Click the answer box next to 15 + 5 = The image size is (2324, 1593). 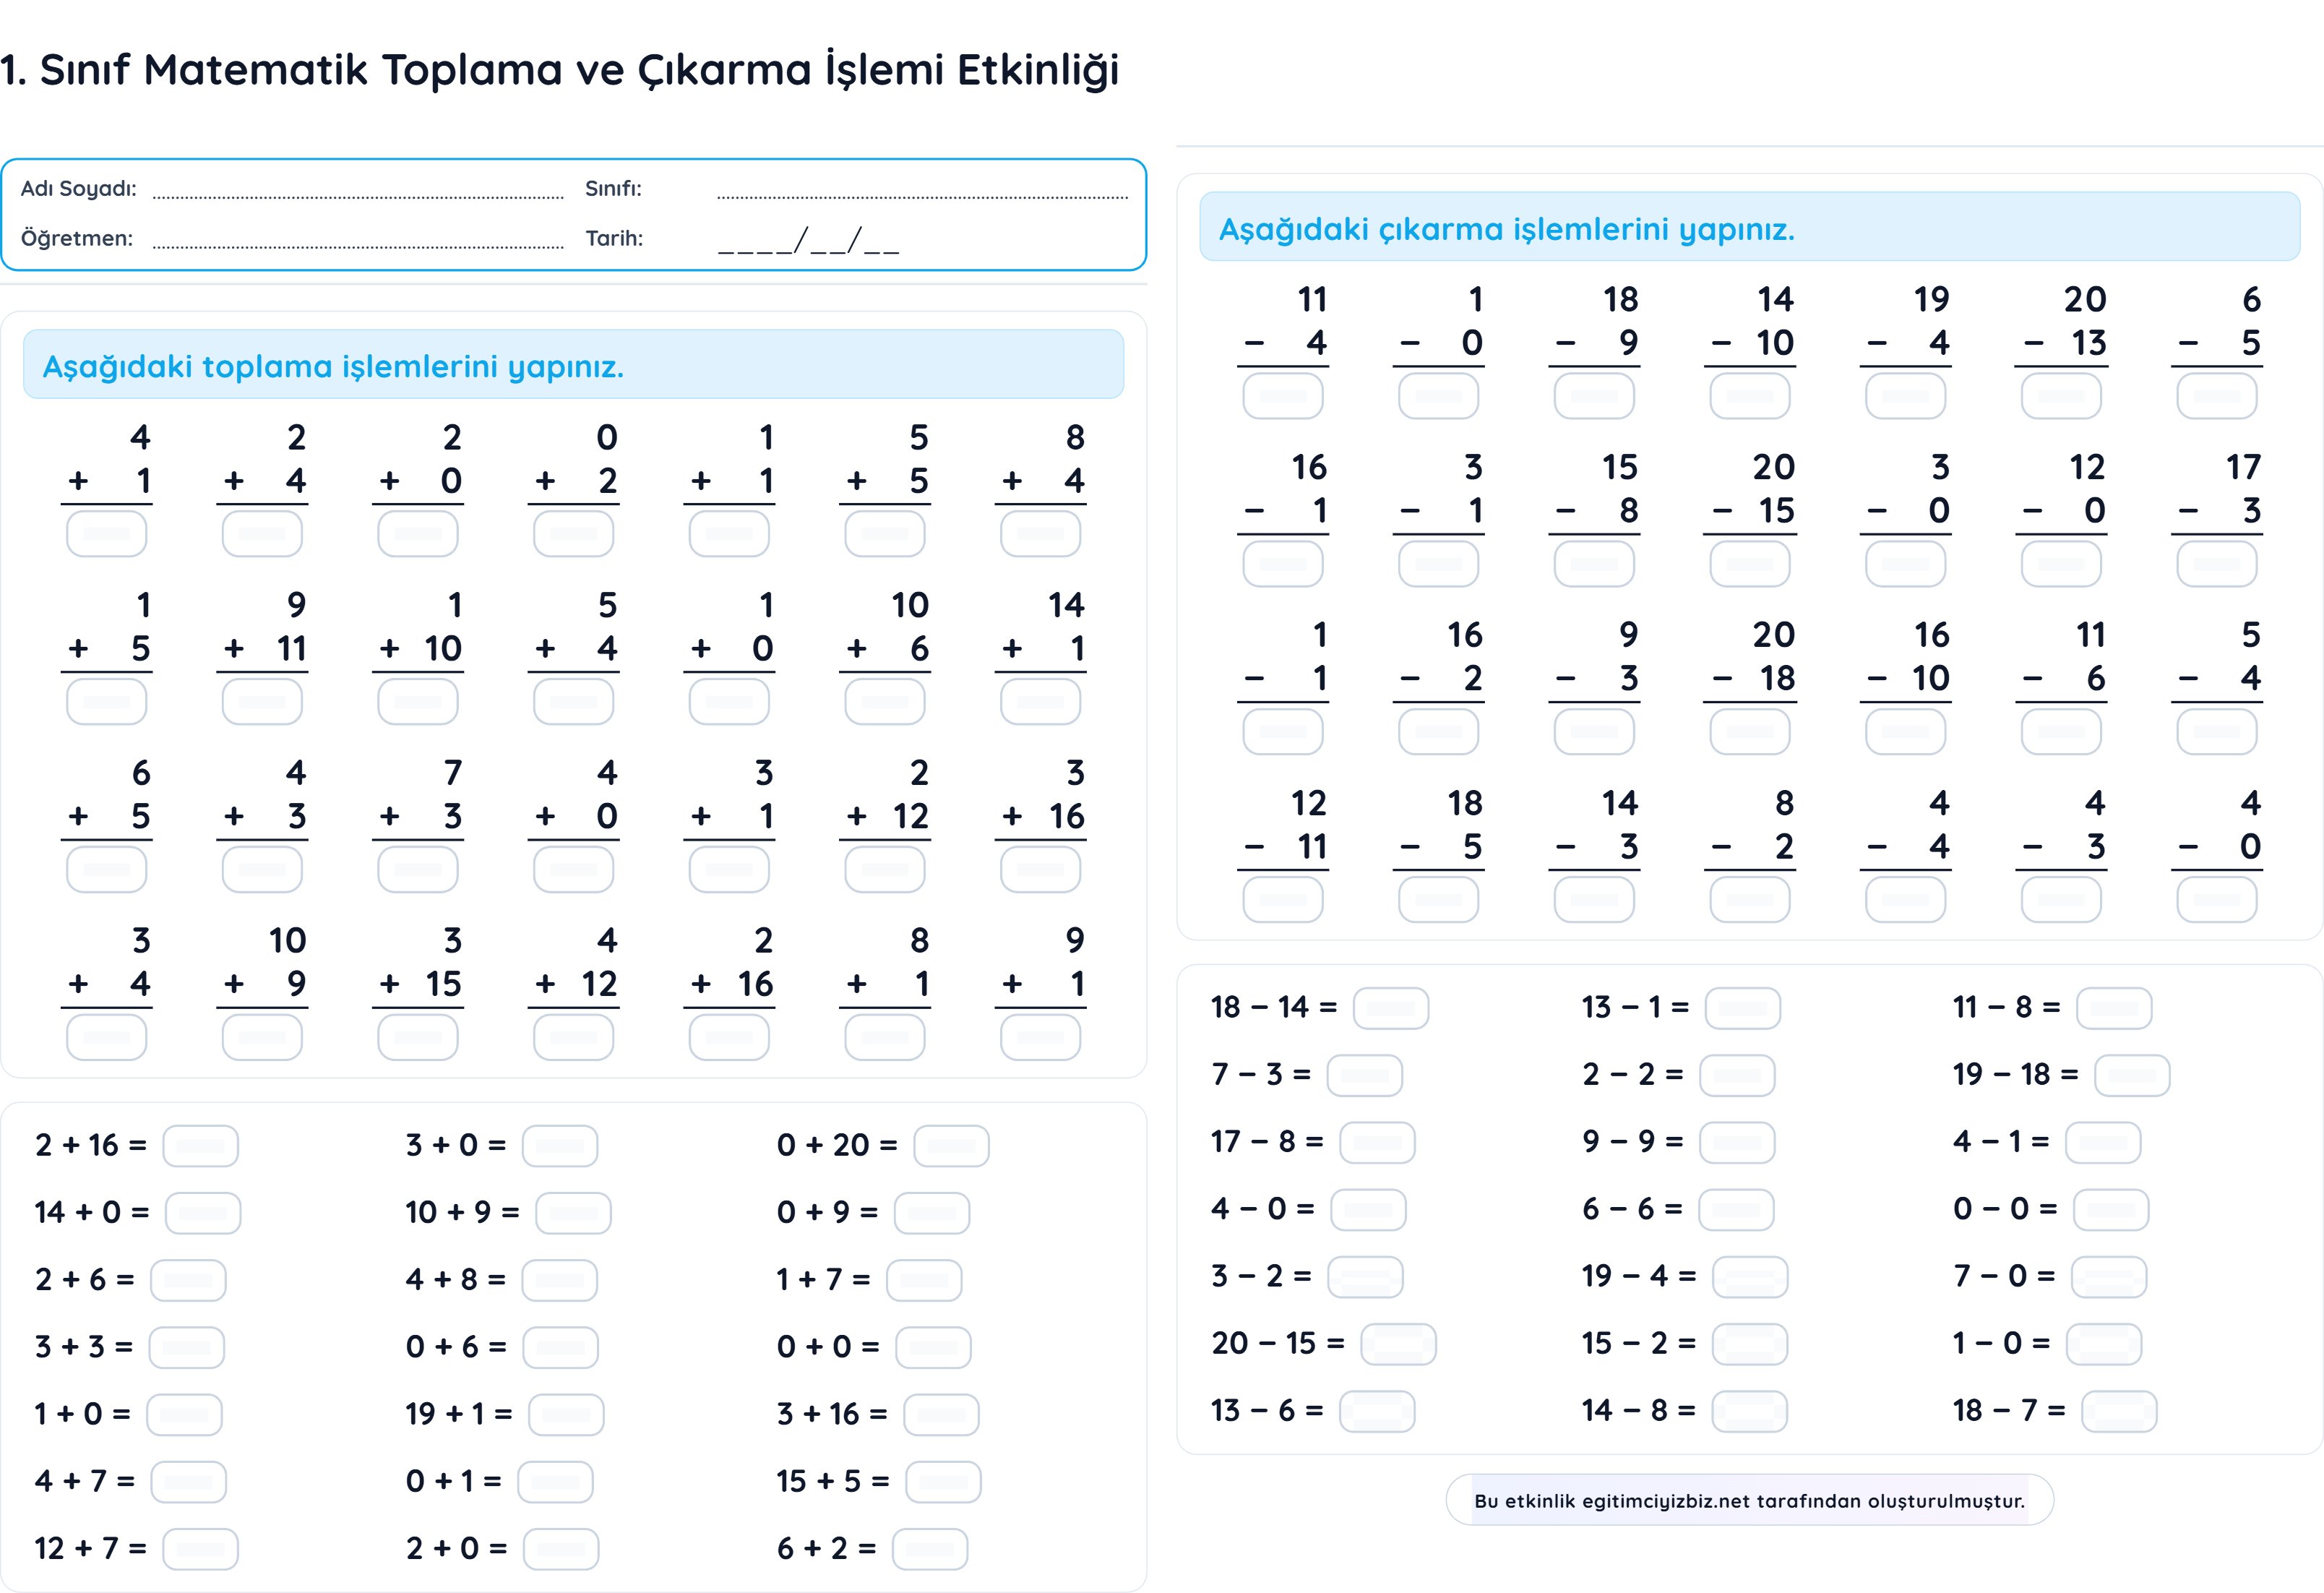943,1482
